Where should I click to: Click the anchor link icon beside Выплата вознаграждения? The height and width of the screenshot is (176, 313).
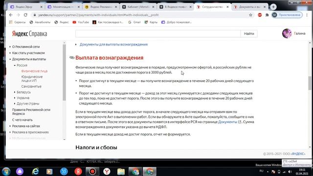click(x=72, y=58)
